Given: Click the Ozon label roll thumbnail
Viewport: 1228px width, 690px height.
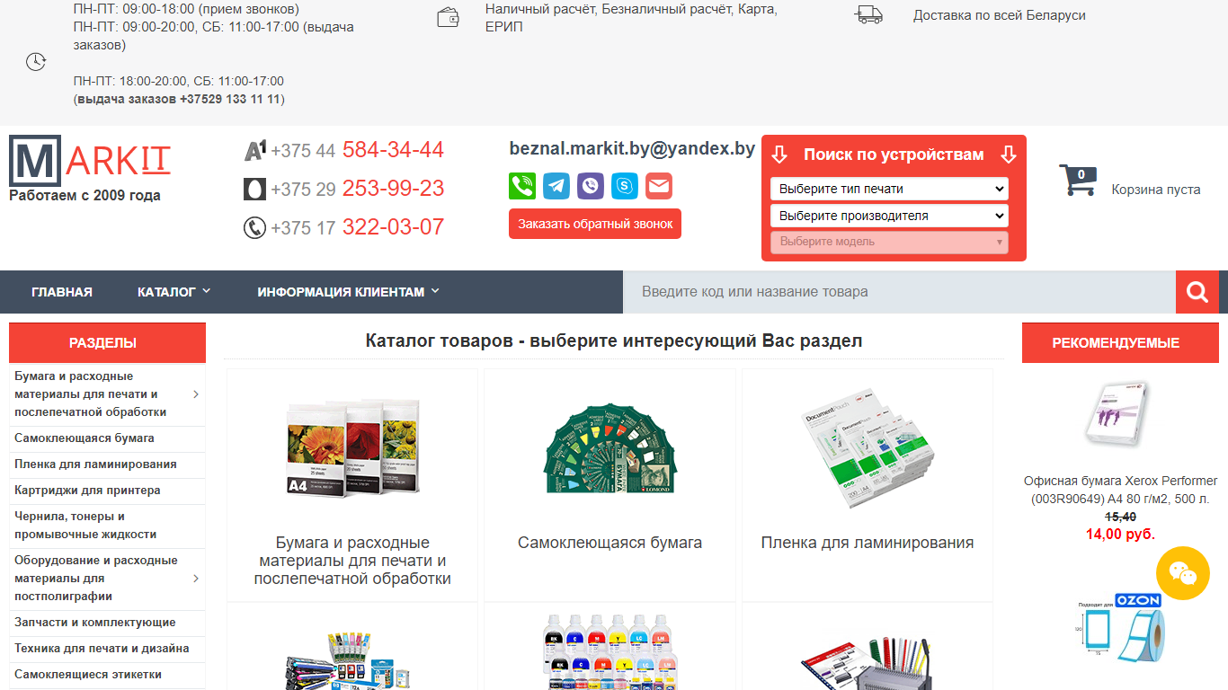Looking at the screenshot, I should coord(1120,629).
